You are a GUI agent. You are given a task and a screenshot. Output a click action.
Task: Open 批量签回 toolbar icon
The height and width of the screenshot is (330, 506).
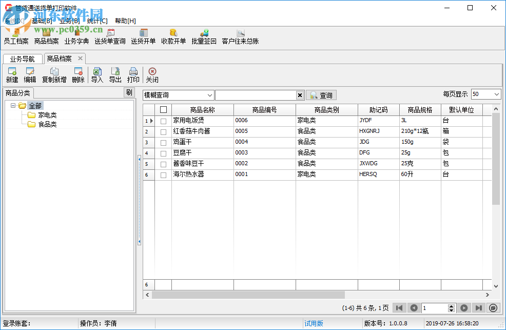(204, 37)
